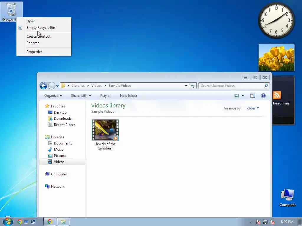Viewport: 302px width, 226px height.
Task: Toggle the preview pane button
Action: pos(253,96)
